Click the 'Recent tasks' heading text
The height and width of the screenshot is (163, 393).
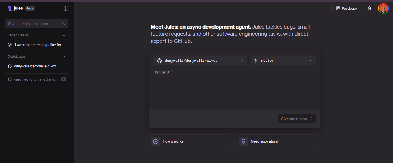coord(18,35)
